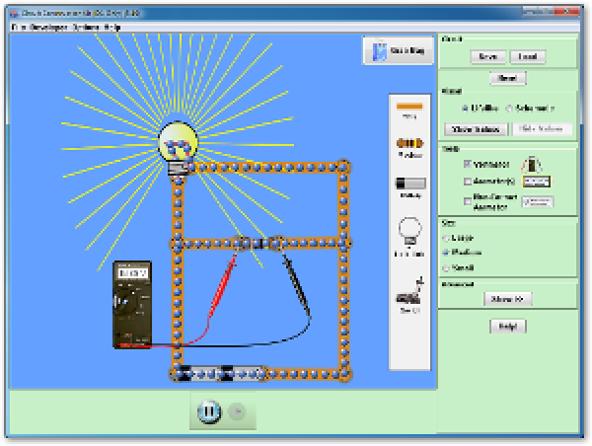Click the Reset button

pos(508,78)
